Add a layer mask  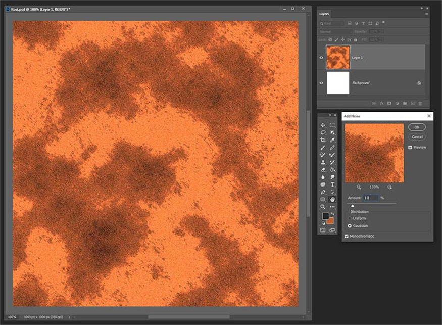pyautogui.click(x=389, y=103)
